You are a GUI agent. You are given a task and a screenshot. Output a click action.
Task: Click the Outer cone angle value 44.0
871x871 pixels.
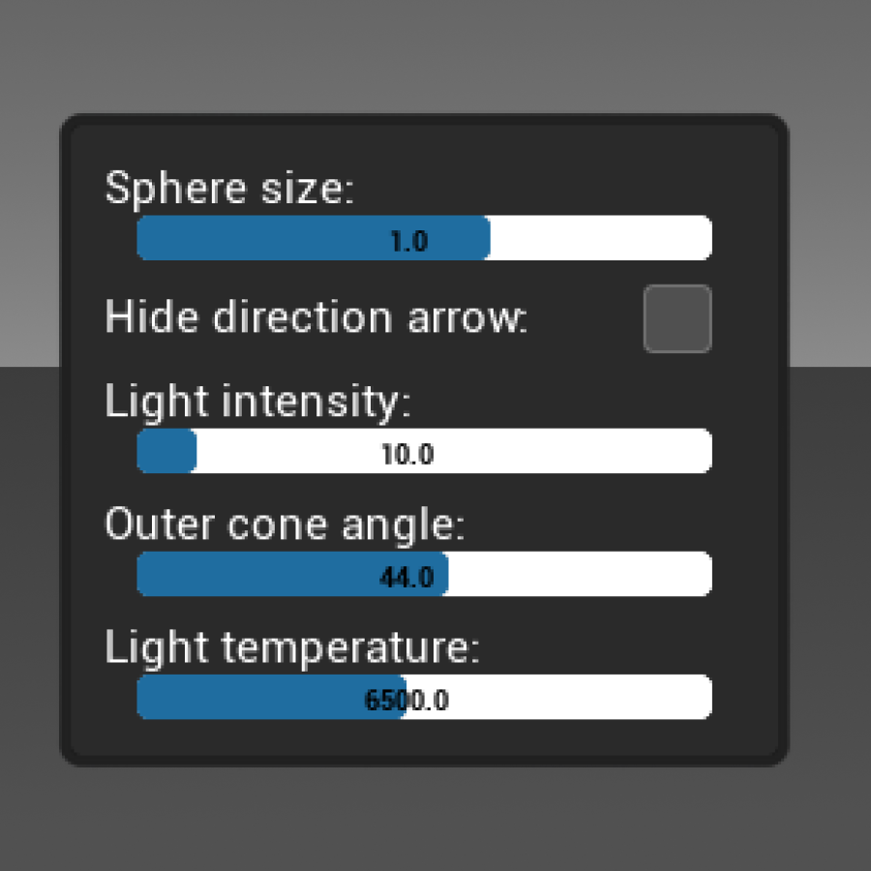pyautogui.click(x=406, y=577)
